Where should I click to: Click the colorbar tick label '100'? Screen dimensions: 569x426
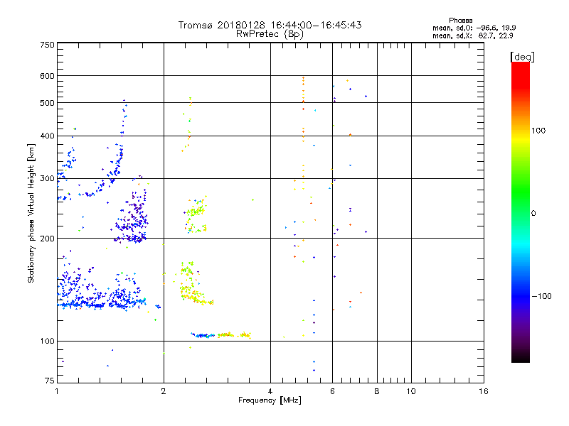pyautogui.click(x=538, y=131)
